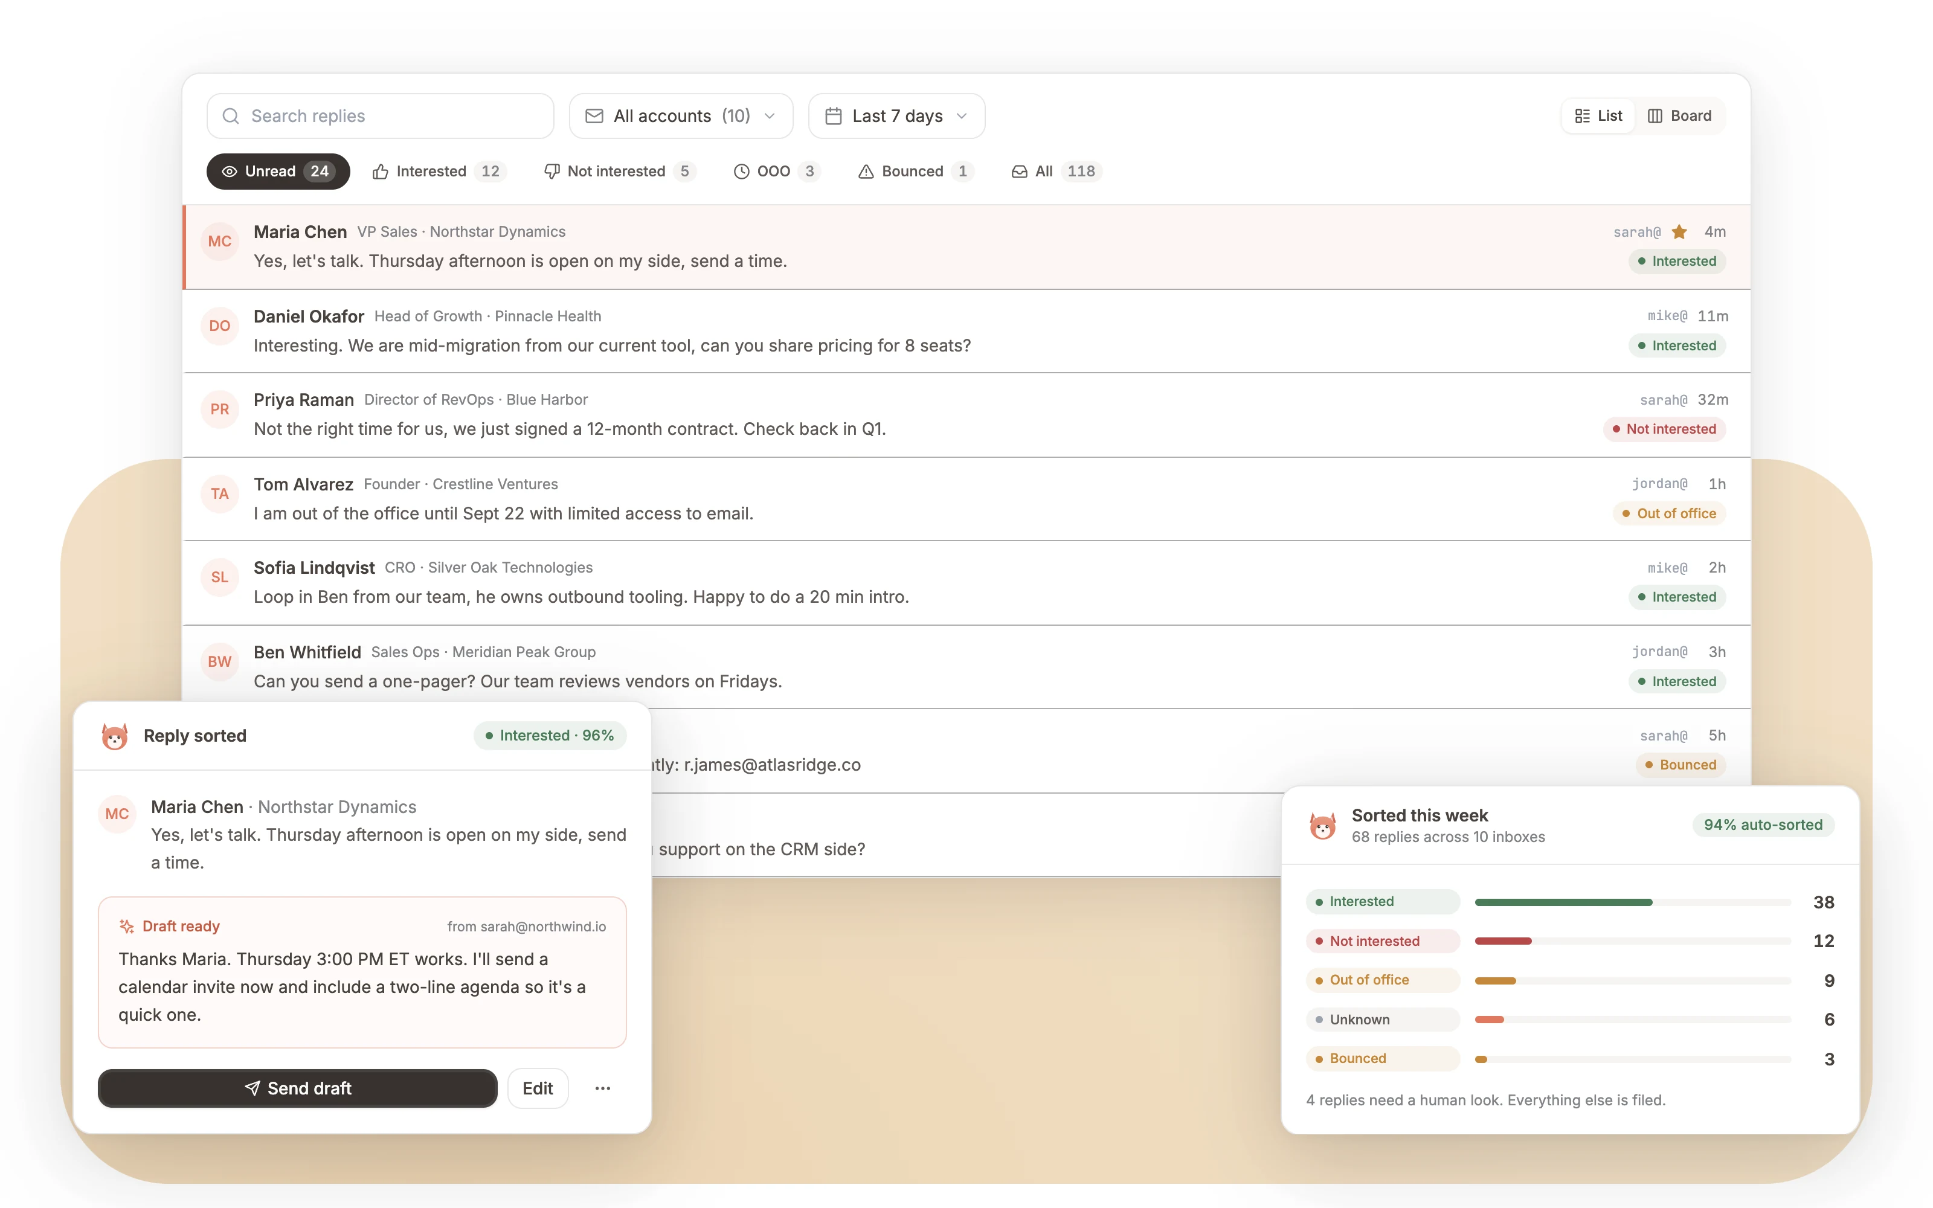
Task: Open the All accounts (10) dropdown
Action: (681, 116)
